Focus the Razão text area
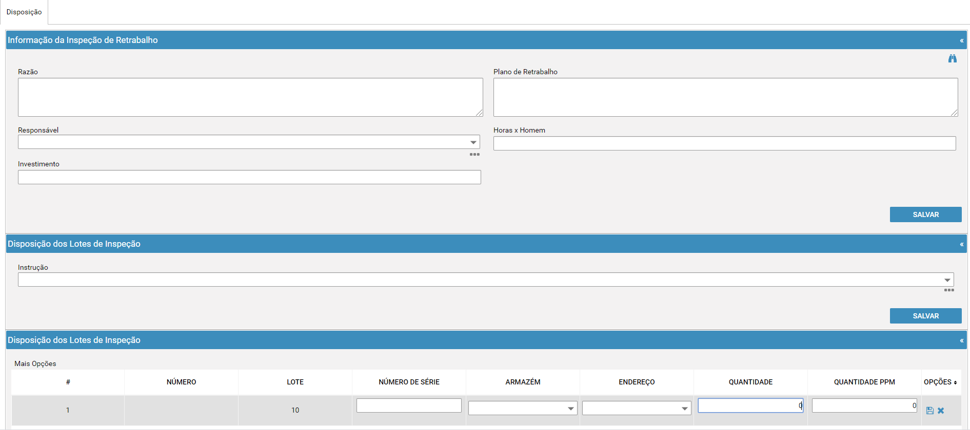The height and width of the screenshot is (430, 970). point(250,97)
